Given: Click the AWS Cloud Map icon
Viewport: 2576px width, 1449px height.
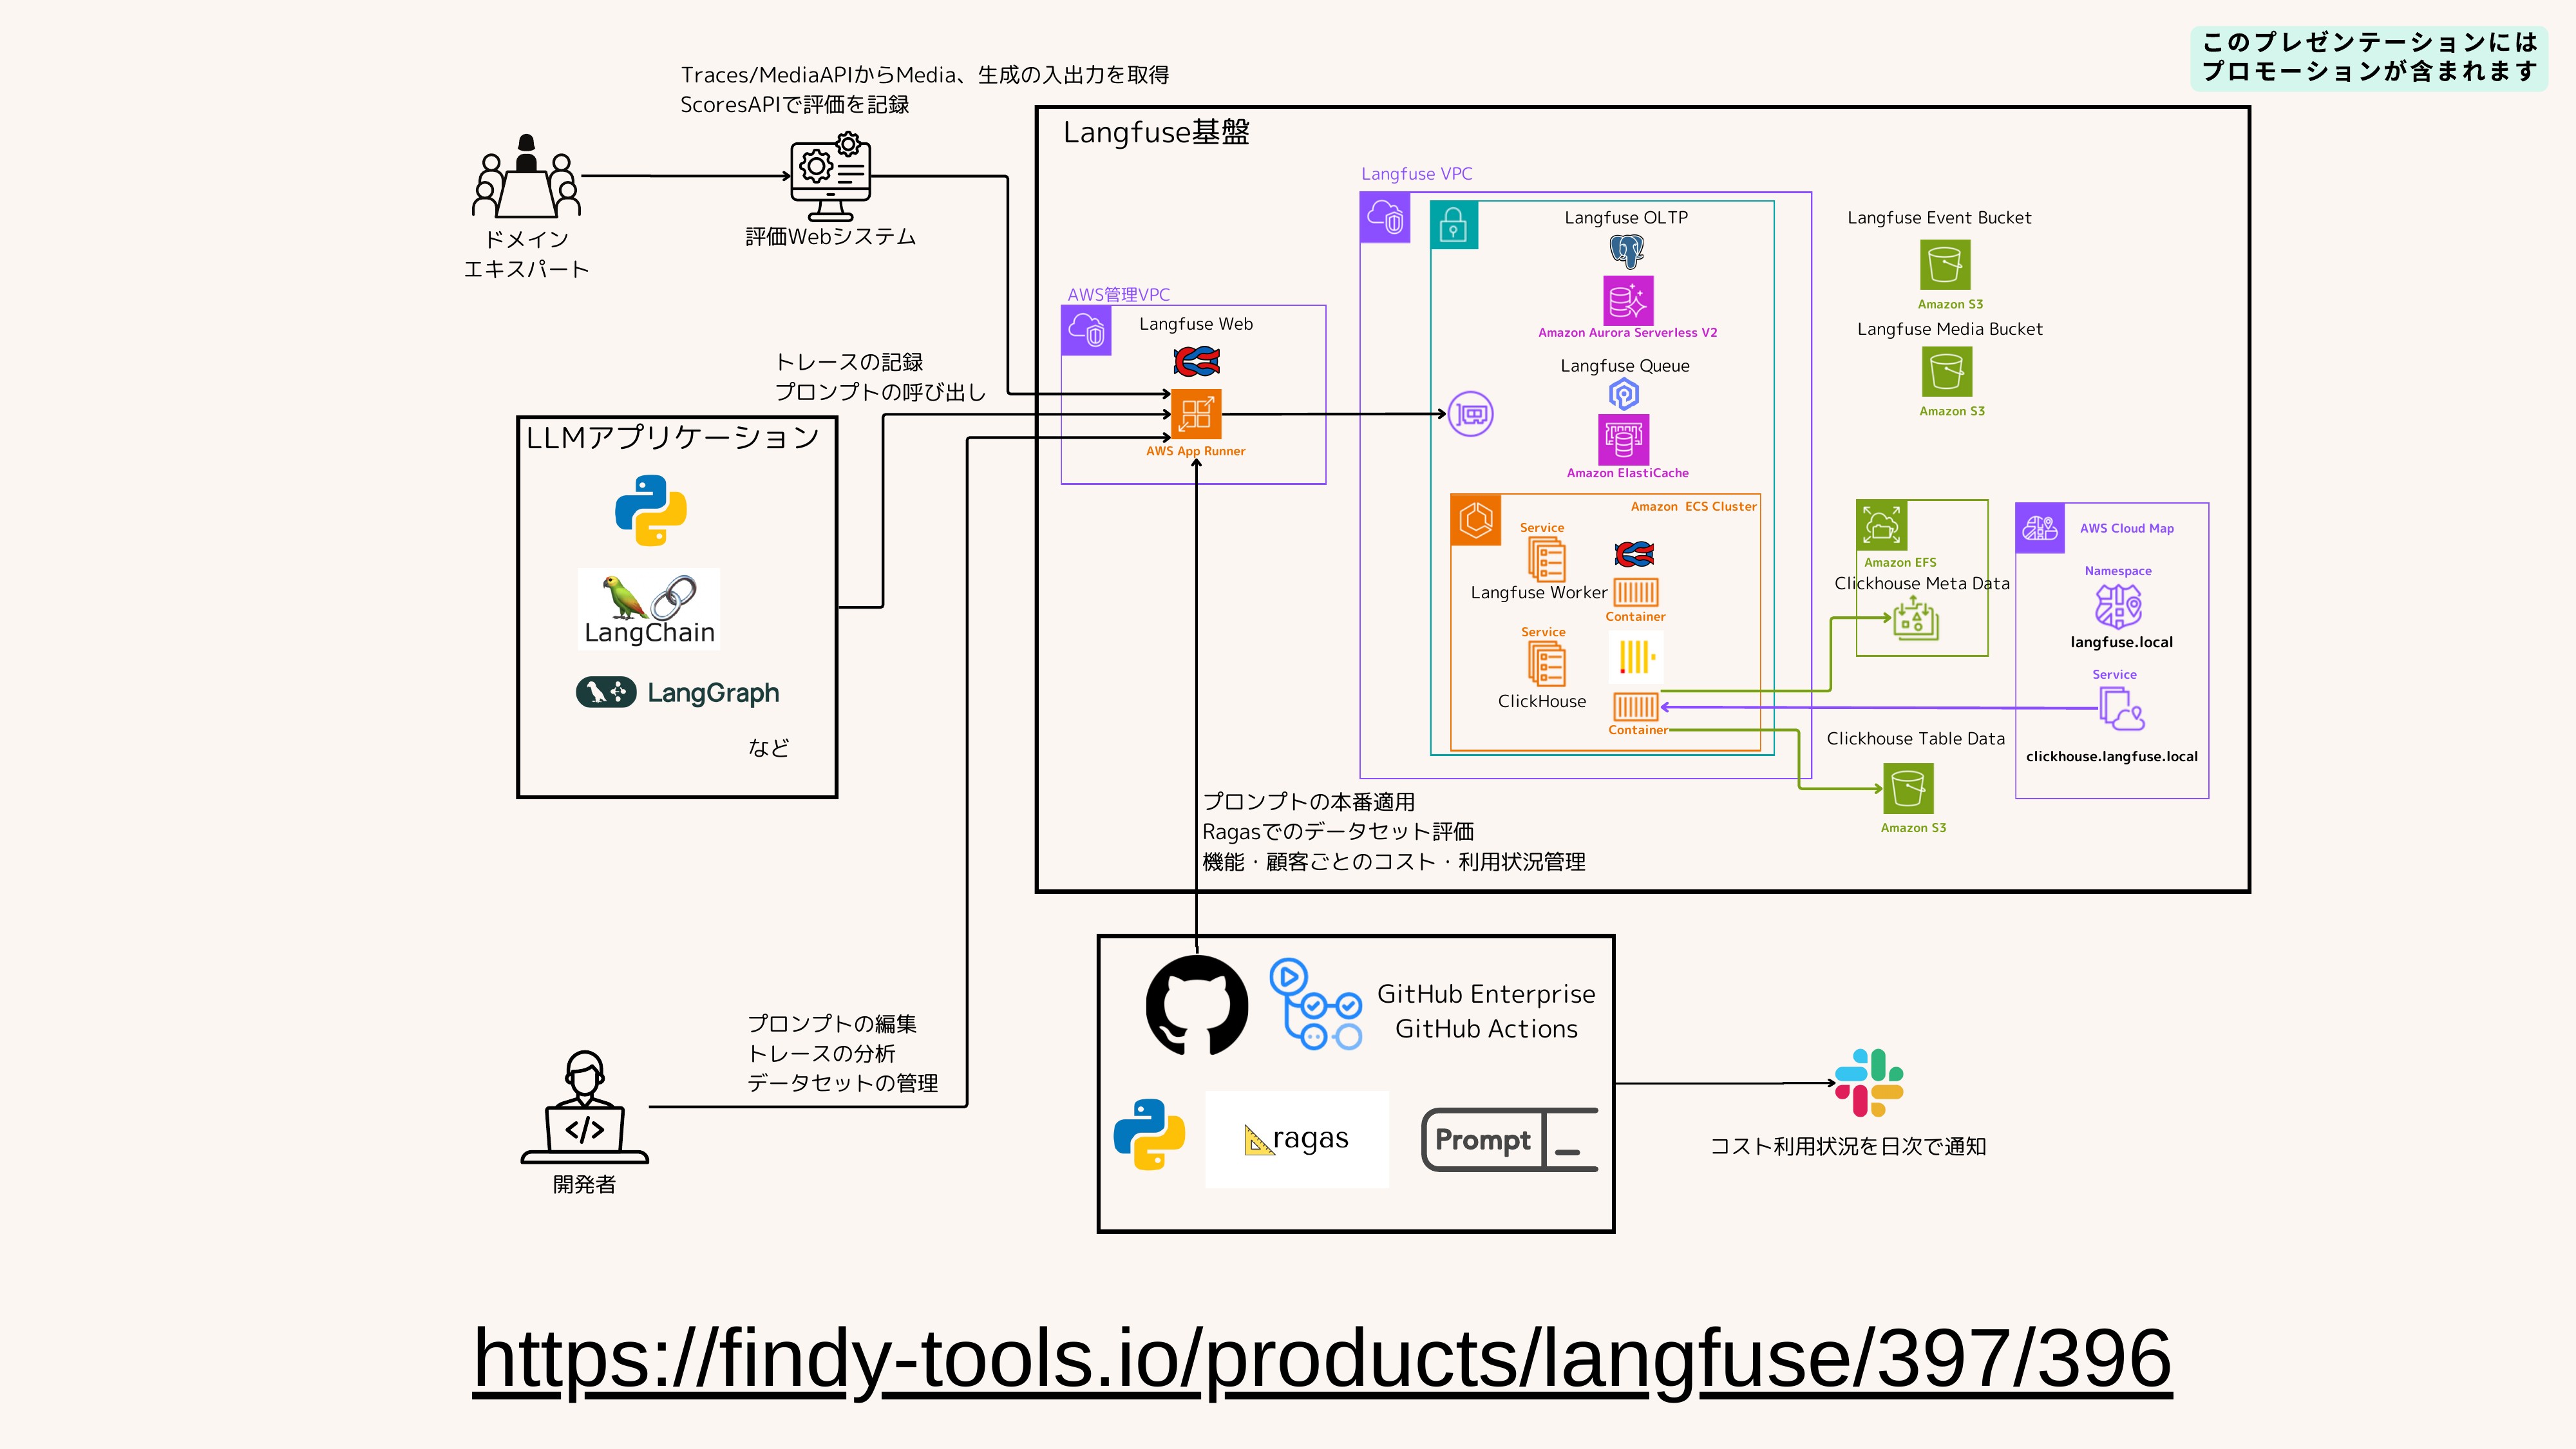Looking at the screenshot, I should point(2040,528).
